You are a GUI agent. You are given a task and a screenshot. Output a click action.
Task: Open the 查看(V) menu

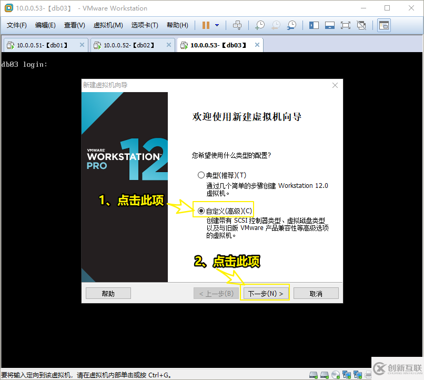pos(75,25)
